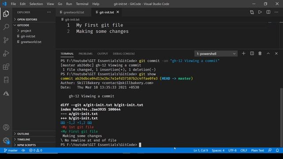Click the Run file play icon
Image resolution: width=283 pixels, height=159 pixels.
point(260,12)
